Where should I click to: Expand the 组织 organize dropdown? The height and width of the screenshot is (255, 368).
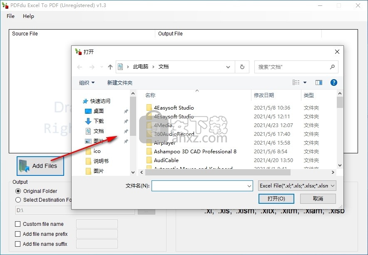point(87,82)
